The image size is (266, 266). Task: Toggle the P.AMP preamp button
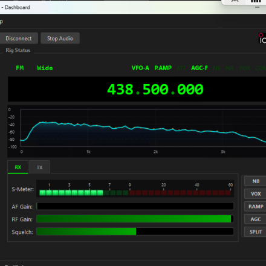tap(256, 207)
